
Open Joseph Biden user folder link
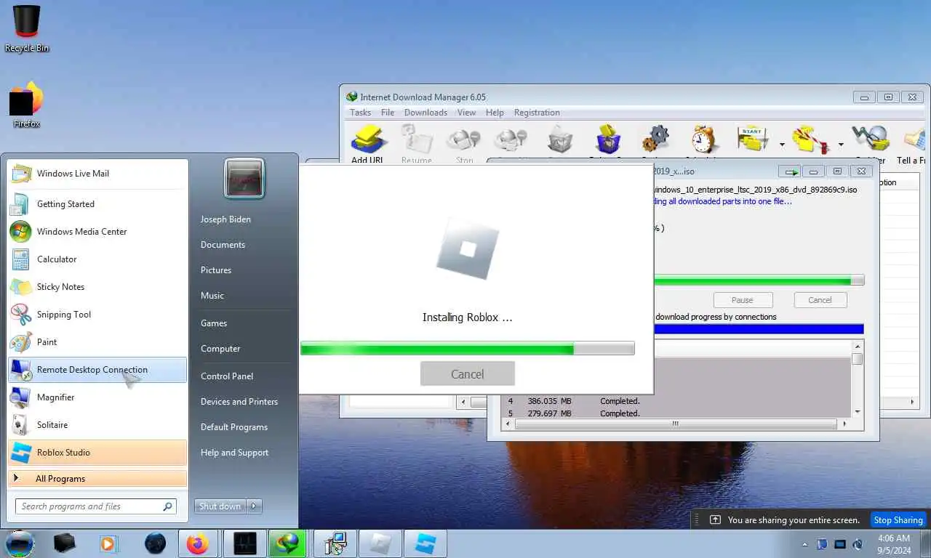225,219
